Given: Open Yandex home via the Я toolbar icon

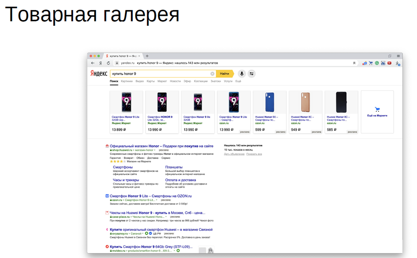Looking at the screenshot, I should pos(101,63).
